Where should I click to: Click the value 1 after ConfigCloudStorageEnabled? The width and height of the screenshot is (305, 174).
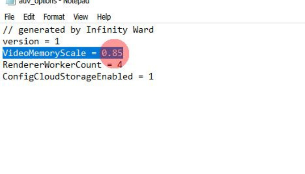[151, 77]
